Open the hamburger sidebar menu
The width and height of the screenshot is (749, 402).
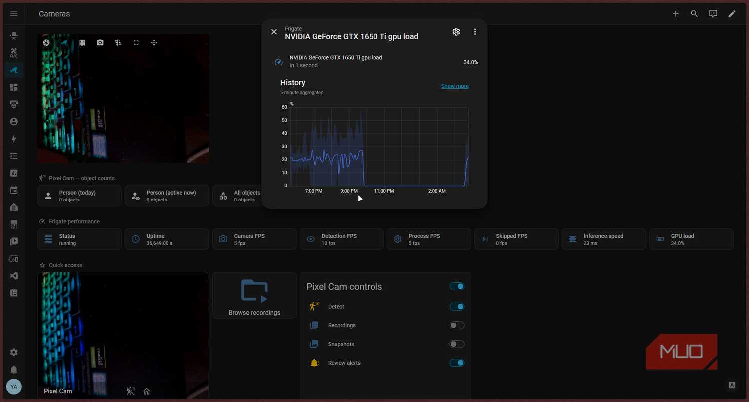point(14,14)
